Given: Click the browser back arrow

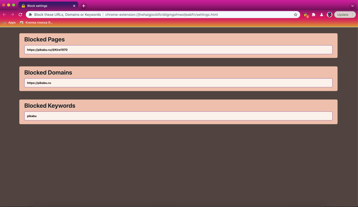Looking at the screenshot, I should [x=5, y=15].
